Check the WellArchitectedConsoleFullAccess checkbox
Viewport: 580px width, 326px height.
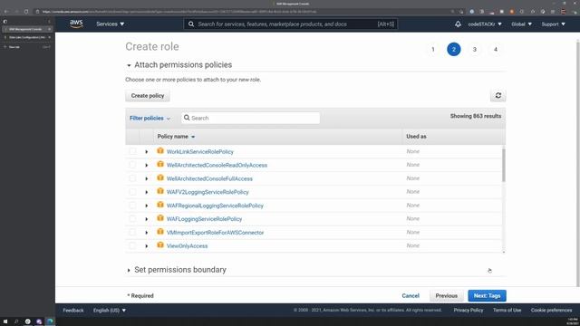coord(132,178)
